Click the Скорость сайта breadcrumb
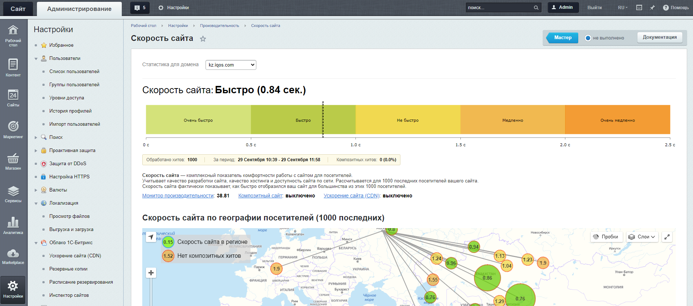Image resolution: width=693 pixels, height=306 pixels. click(x=265, y=26)
